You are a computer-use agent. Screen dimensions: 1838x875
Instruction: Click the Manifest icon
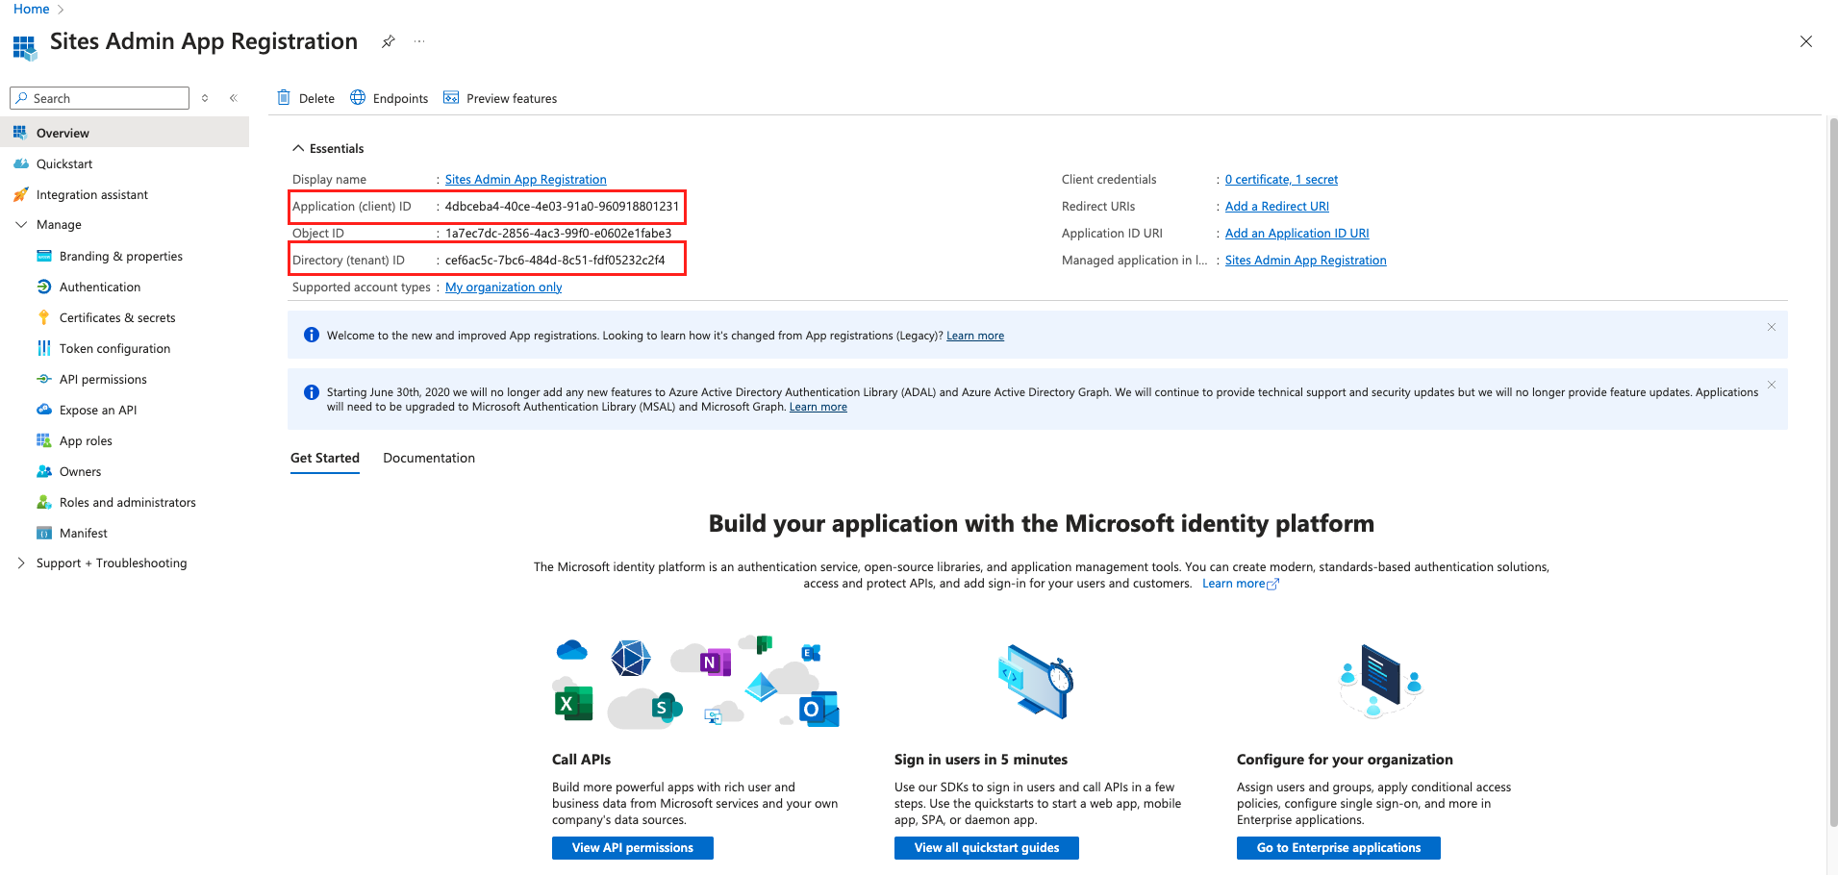(43, 533)
